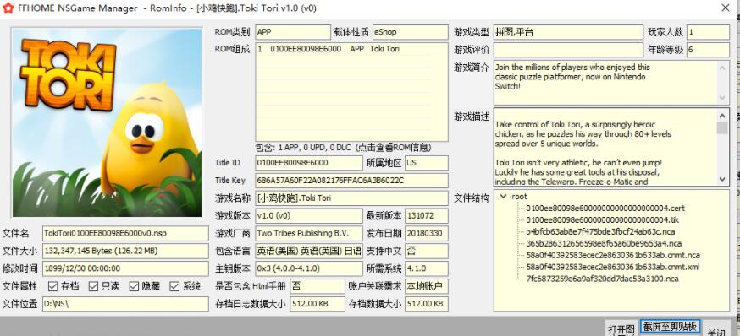The image size is (740, 336).
Task: Select 7fc6873259e6a9af320dd7dac53a3100.nca file
Action: [602, 279]
